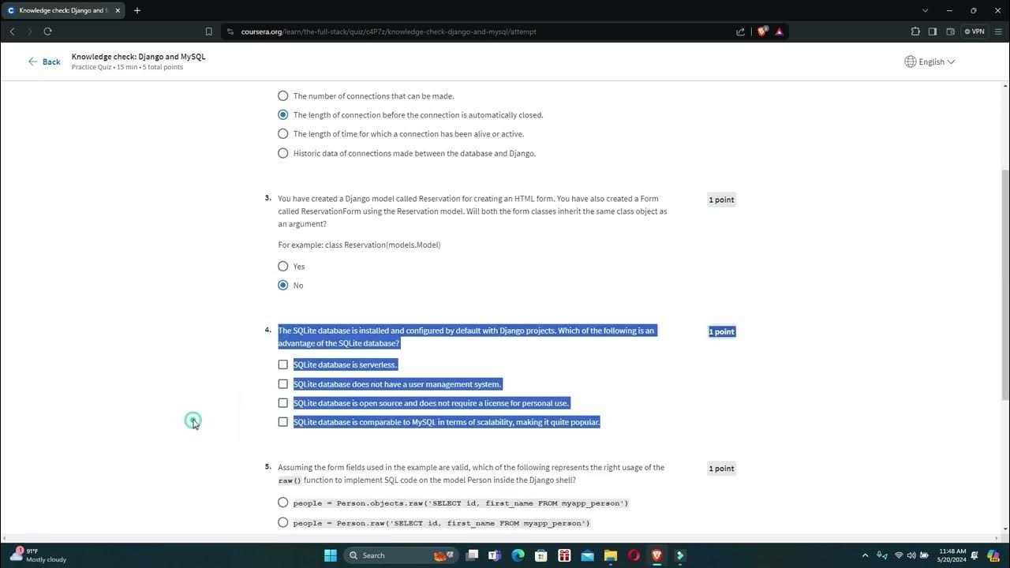Click the horizontal scrollbar at page bottom
Viewport: 1010px width, 568px height.
point(502,540)
